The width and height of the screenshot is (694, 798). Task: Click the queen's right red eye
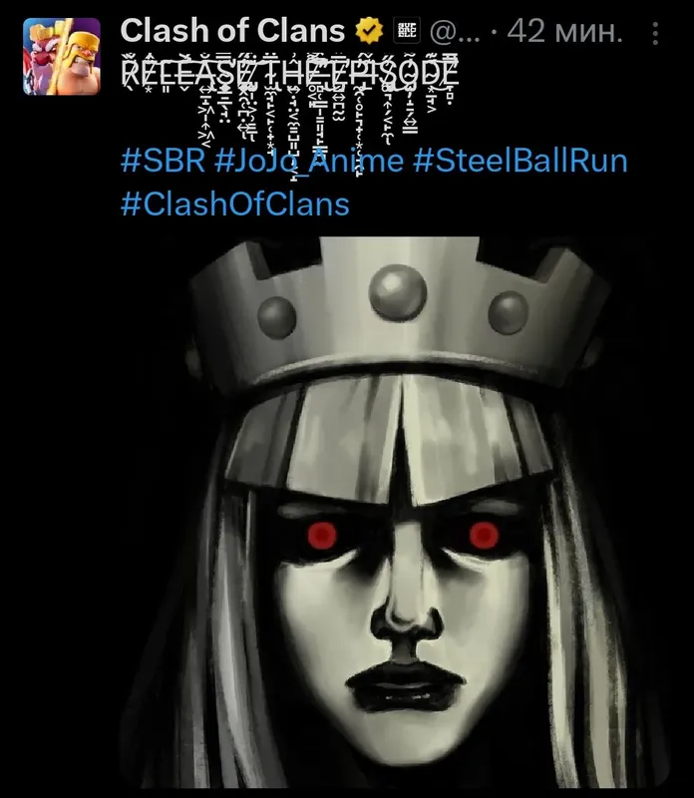tap(484, 535)
